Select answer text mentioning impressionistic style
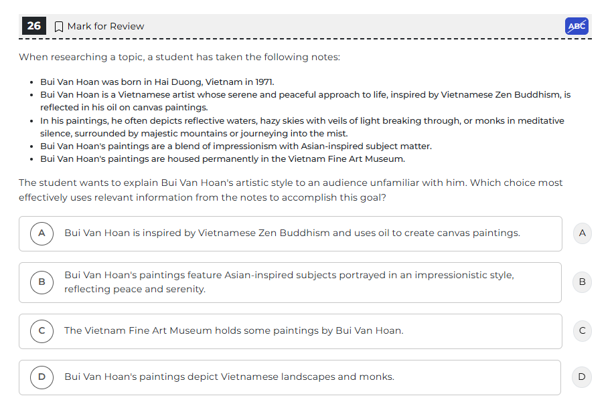The width and height of the screenshot is (616, 418). 289,282
